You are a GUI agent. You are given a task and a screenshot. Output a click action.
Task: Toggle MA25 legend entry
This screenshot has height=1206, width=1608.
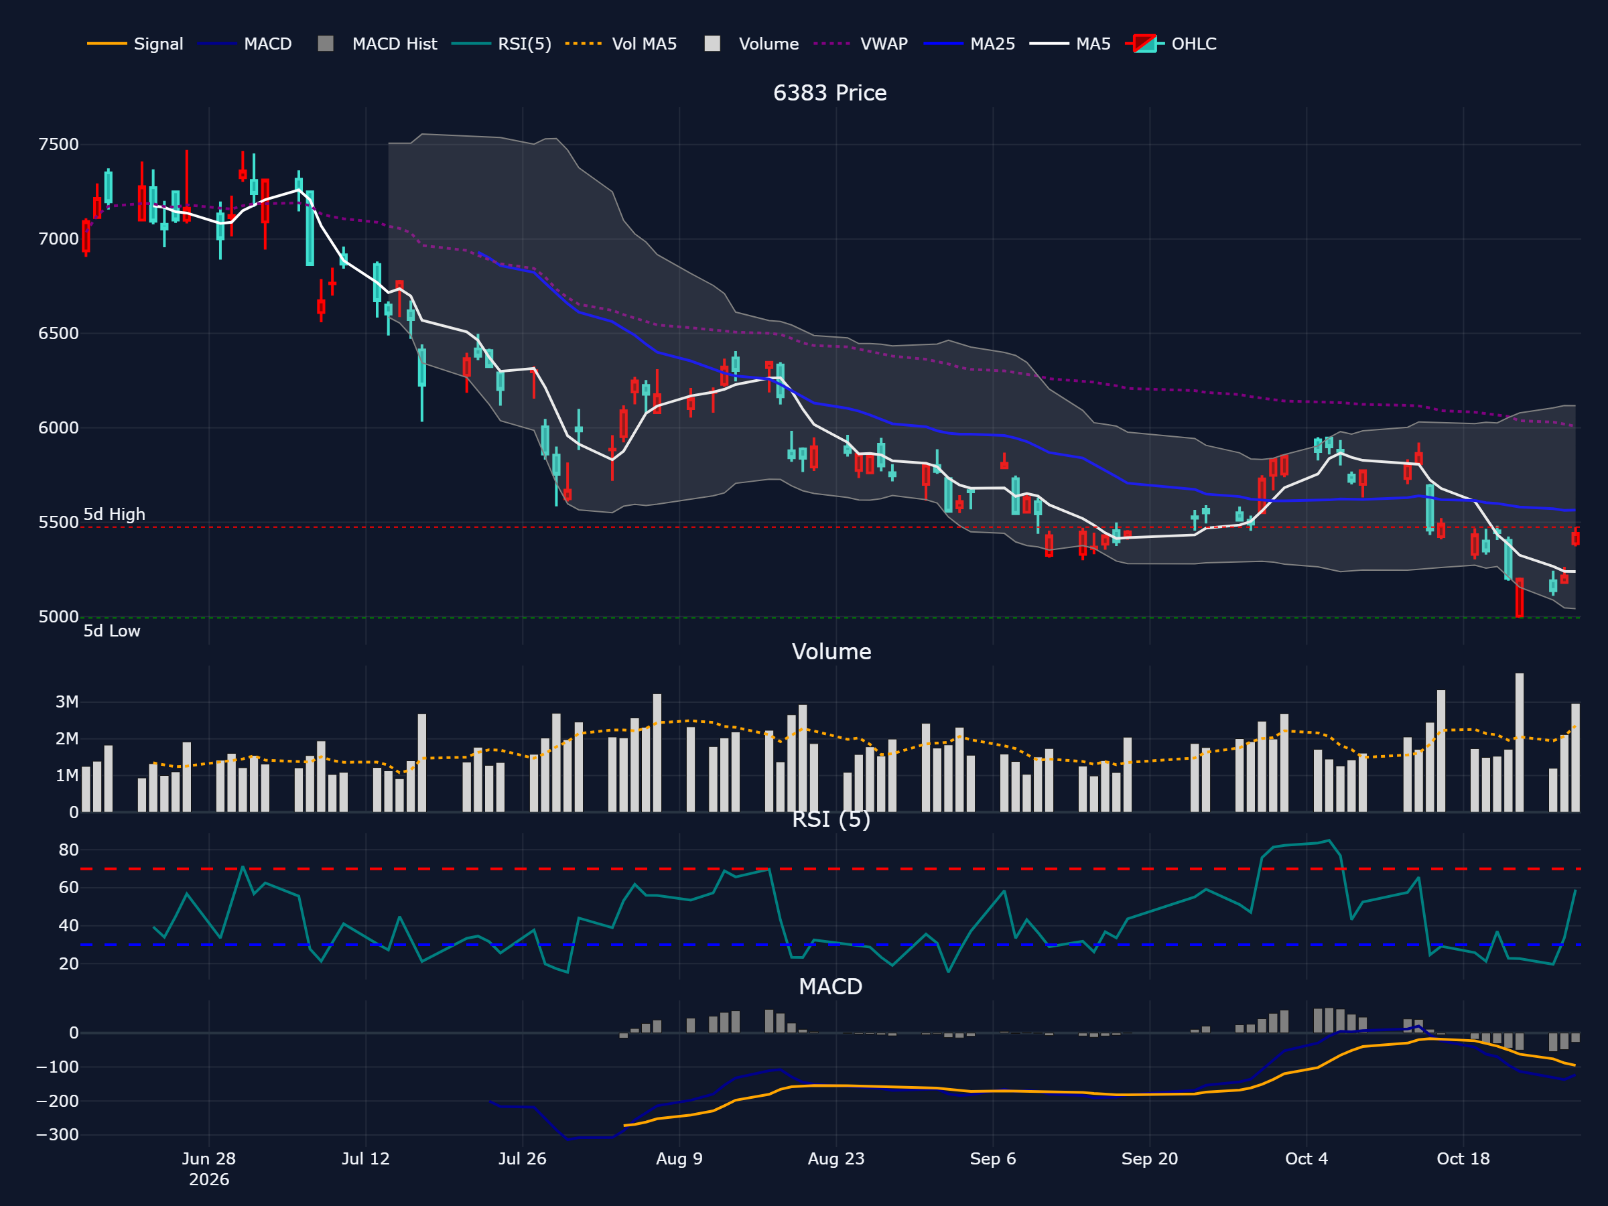click(969, 44)
